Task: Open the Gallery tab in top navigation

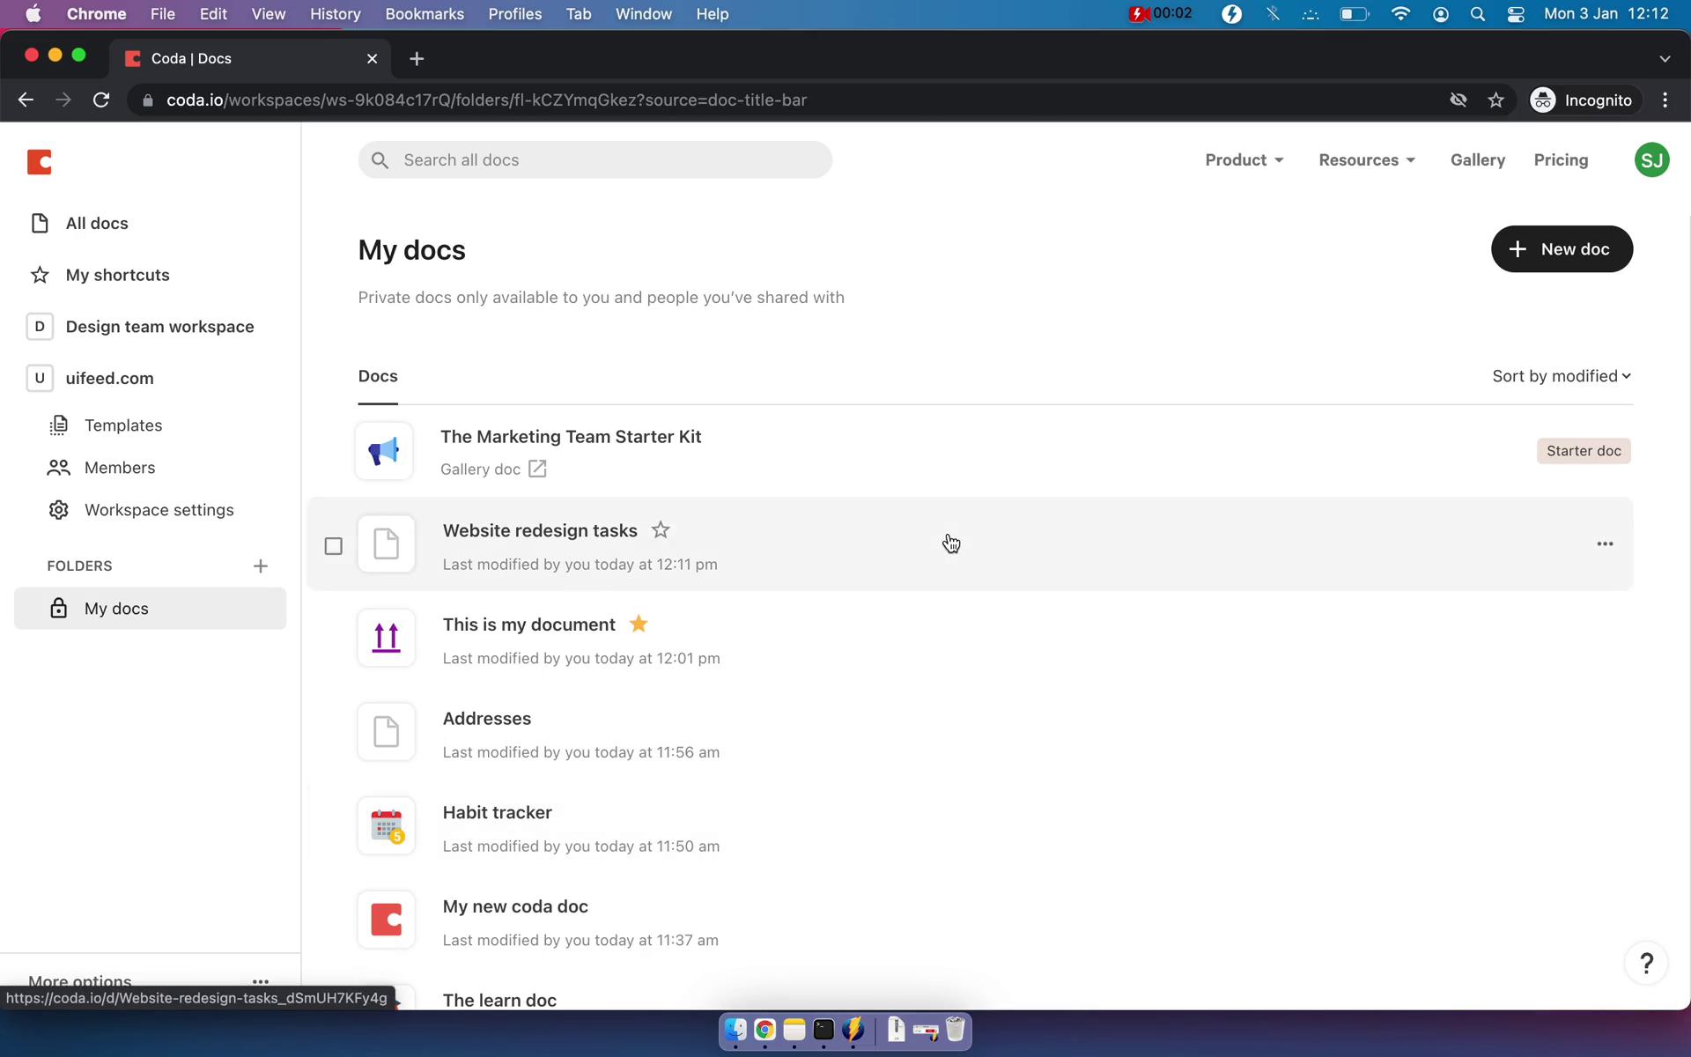Action: coord(1478,159)
